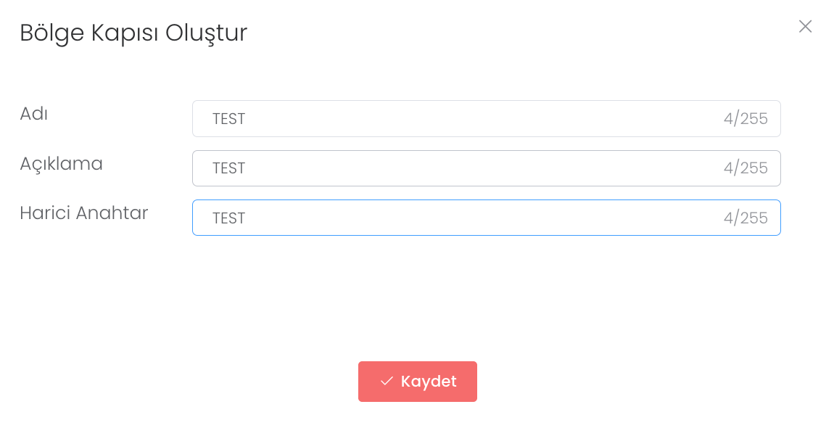
Task: Click the word Oluştur in the title
Action: click(x=207, y=33)
